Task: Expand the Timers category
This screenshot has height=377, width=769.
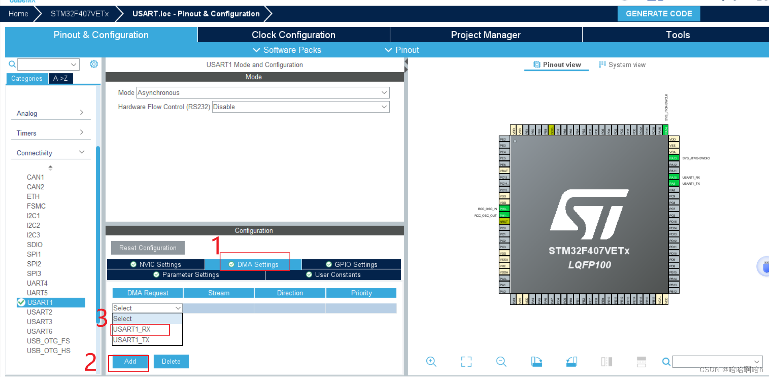Action: click(50, 133)
